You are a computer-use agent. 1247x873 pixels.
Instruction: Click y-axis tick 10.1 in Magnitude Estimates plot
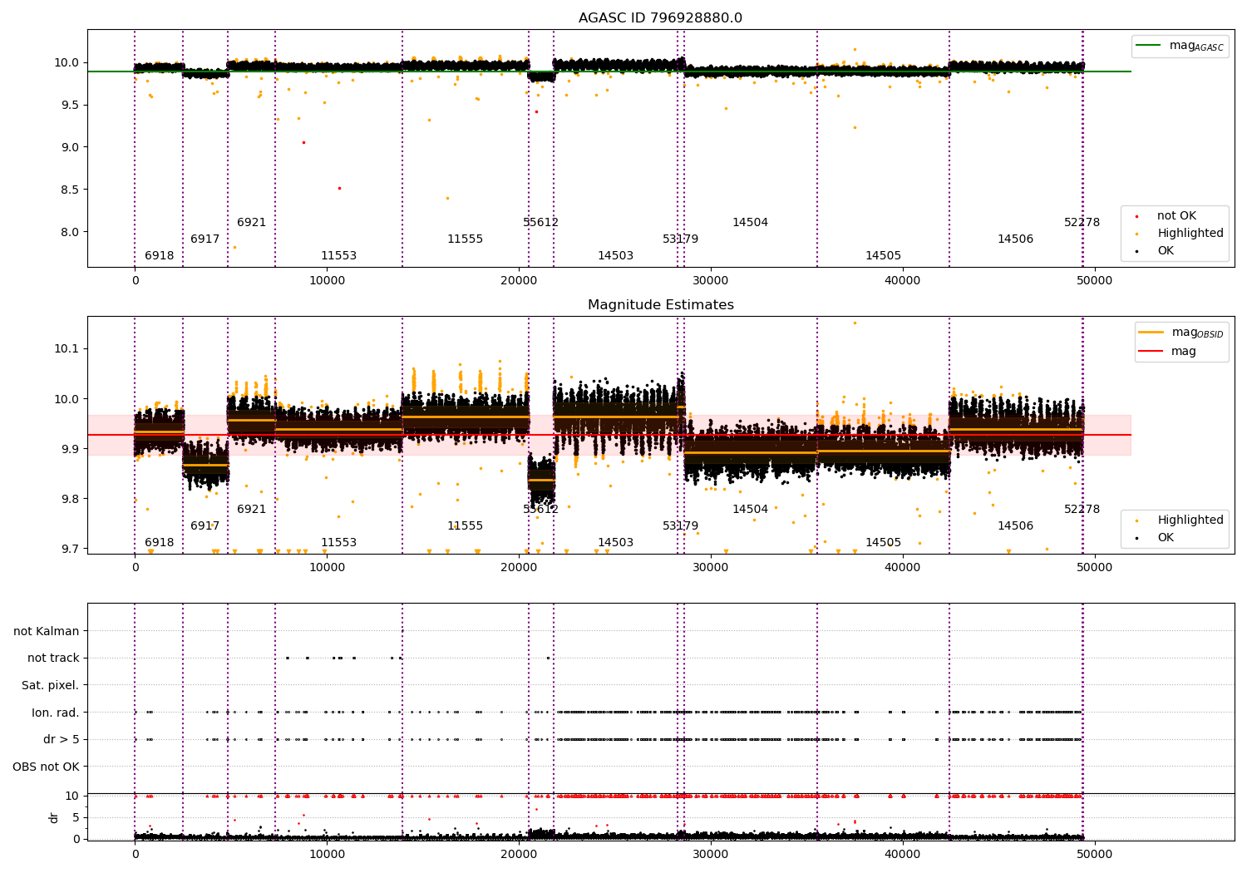coord(67,348)
